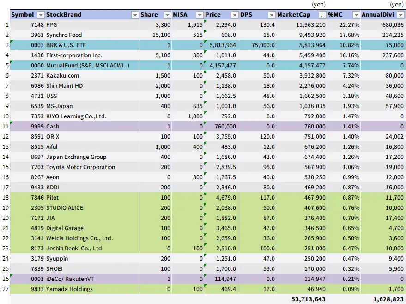This screenshot has width=406, height=304.
Task: Open the NISA column filter dropdown
Action: tap(199, 15)
